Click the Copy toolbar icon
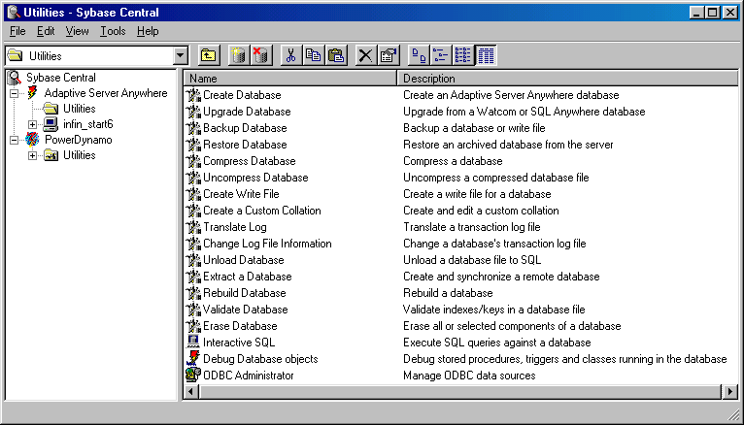The width and height of the screenshot is (744, 425). 314,55
